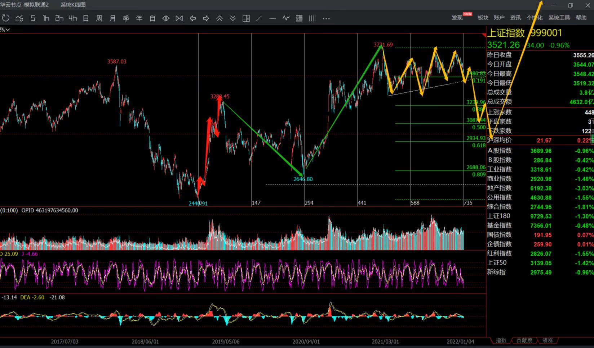Switch to the 2h period chart

(59, 18)
